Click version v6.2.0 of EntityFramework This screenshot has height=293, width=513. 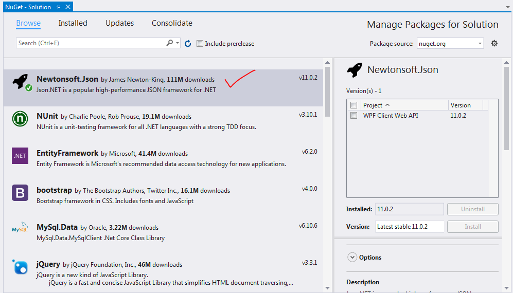[x=310, y=152]
